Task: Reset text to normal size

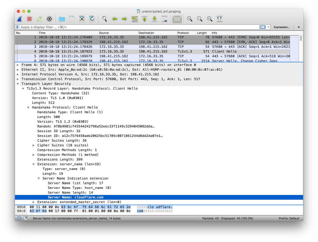Action: coord(210,19)
